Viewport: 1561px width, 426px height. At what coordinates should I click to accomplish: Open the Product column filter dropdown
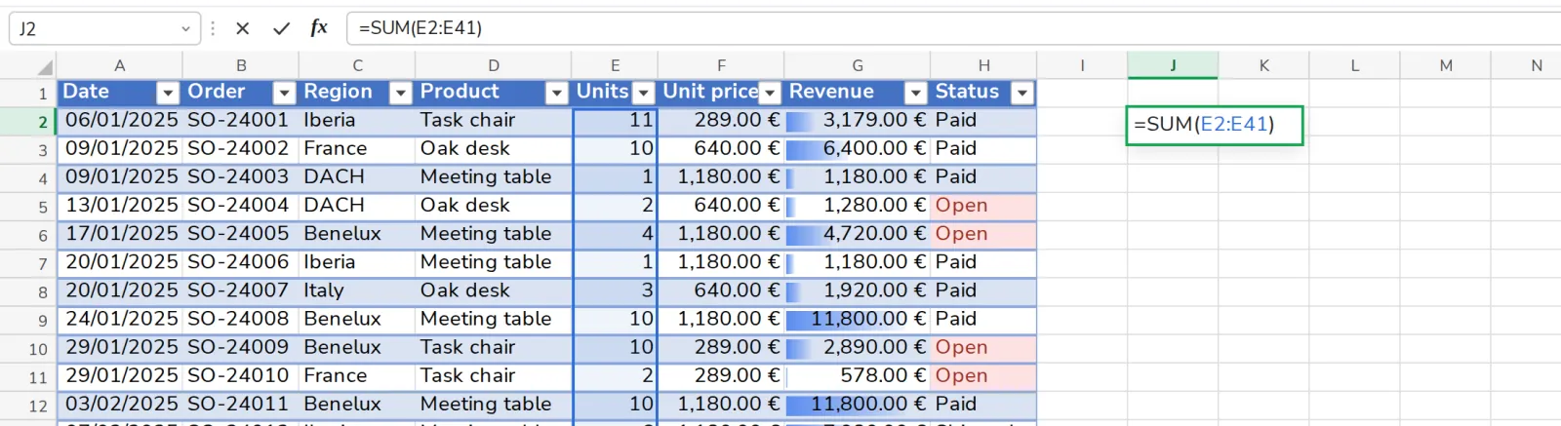[x=556, y=93]
